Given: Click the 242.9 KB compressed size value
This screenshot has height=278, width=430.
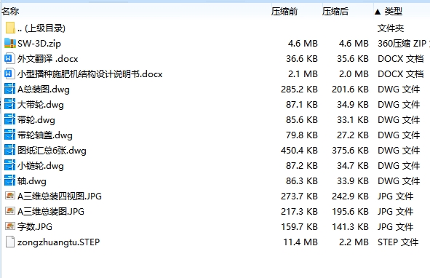Looking at the screenshot, I should pos(350,196).
